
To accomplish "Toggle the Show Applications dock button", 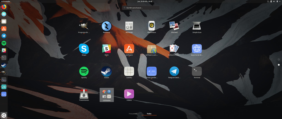I will (x=4, y=115).
